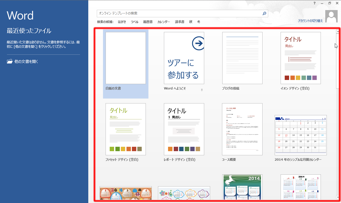Screen dimensions: 341x203
Task: Click the pin icon beside Word へようこそ
Action: coord(202,90)
